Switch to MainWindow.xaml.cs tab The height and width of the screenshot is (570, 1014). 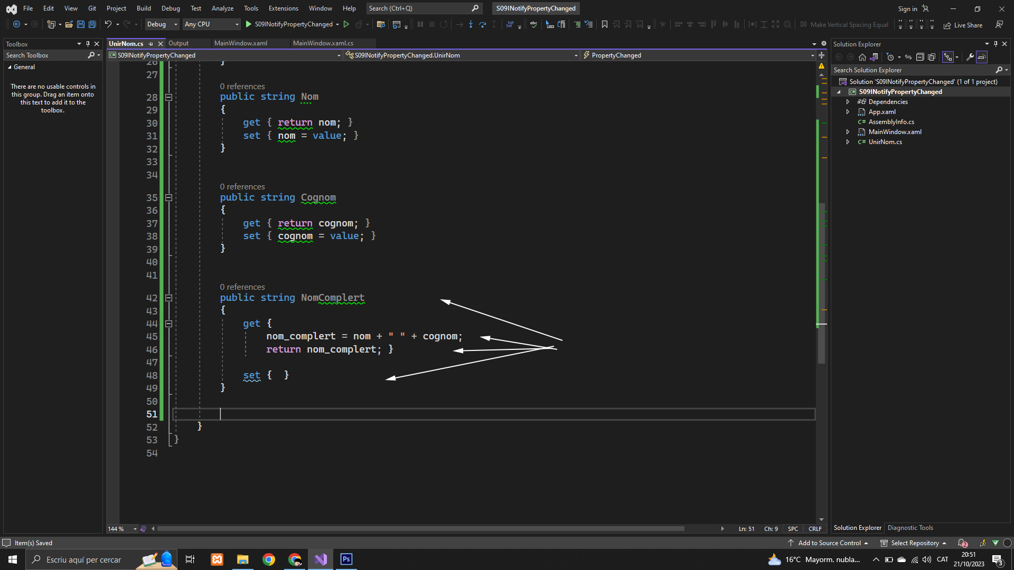click(323, 43)
